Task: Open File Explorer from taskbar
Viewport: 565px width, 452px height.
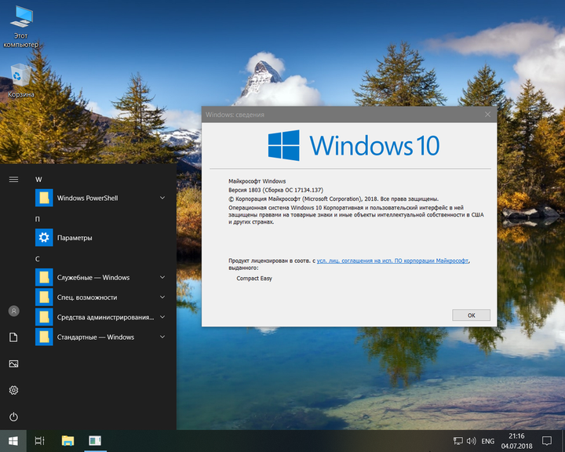Action: coord(67,441)
